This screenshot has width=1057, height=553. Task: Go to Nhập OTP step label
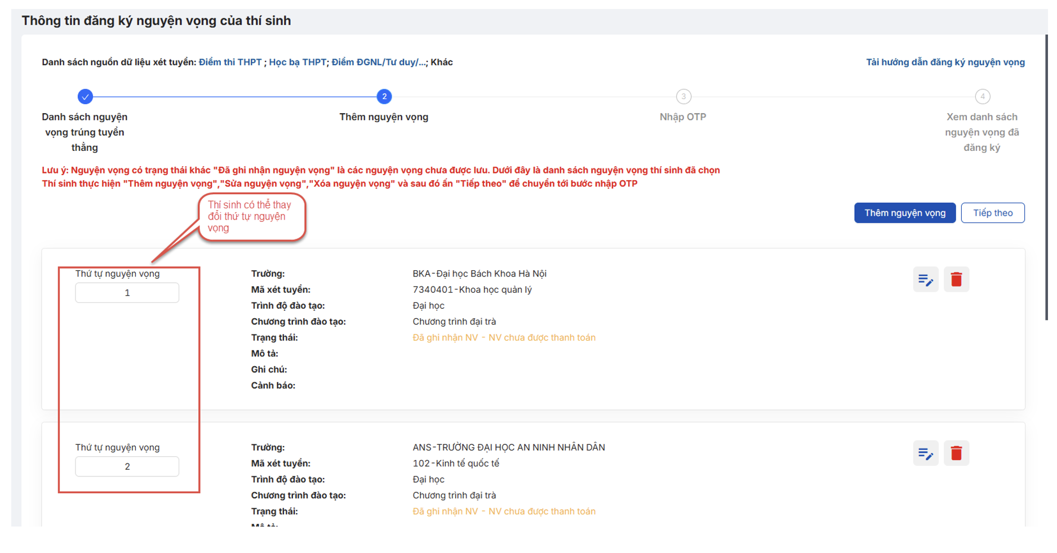pyautogui.click(x=682, y=117)
